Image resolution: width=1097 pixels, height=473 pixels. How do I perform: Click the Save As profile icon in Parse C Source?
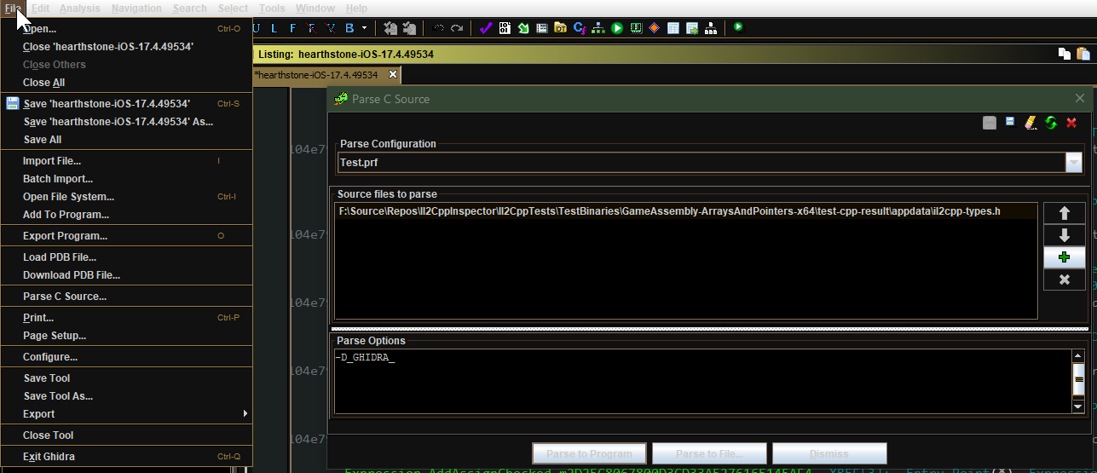(x=1010, y=123)
